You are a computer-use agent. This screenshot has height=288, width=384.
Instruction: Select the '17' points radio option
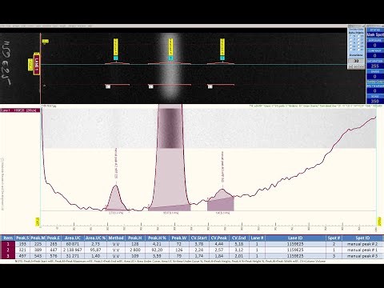[x=358, y=39]
